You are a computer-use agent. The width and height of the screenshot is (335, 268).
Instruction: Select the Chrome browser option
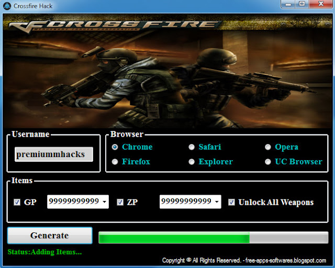click(115, 147)
